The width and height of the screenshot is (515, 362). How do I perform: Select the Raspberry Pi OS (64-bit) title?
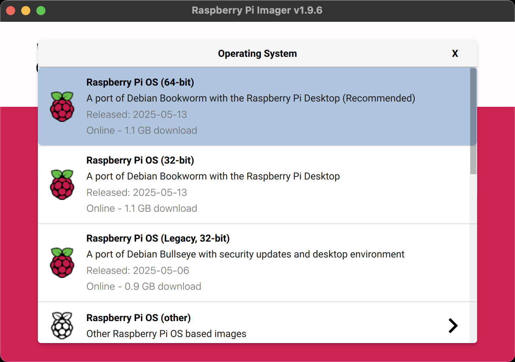(x=140, y=83)
